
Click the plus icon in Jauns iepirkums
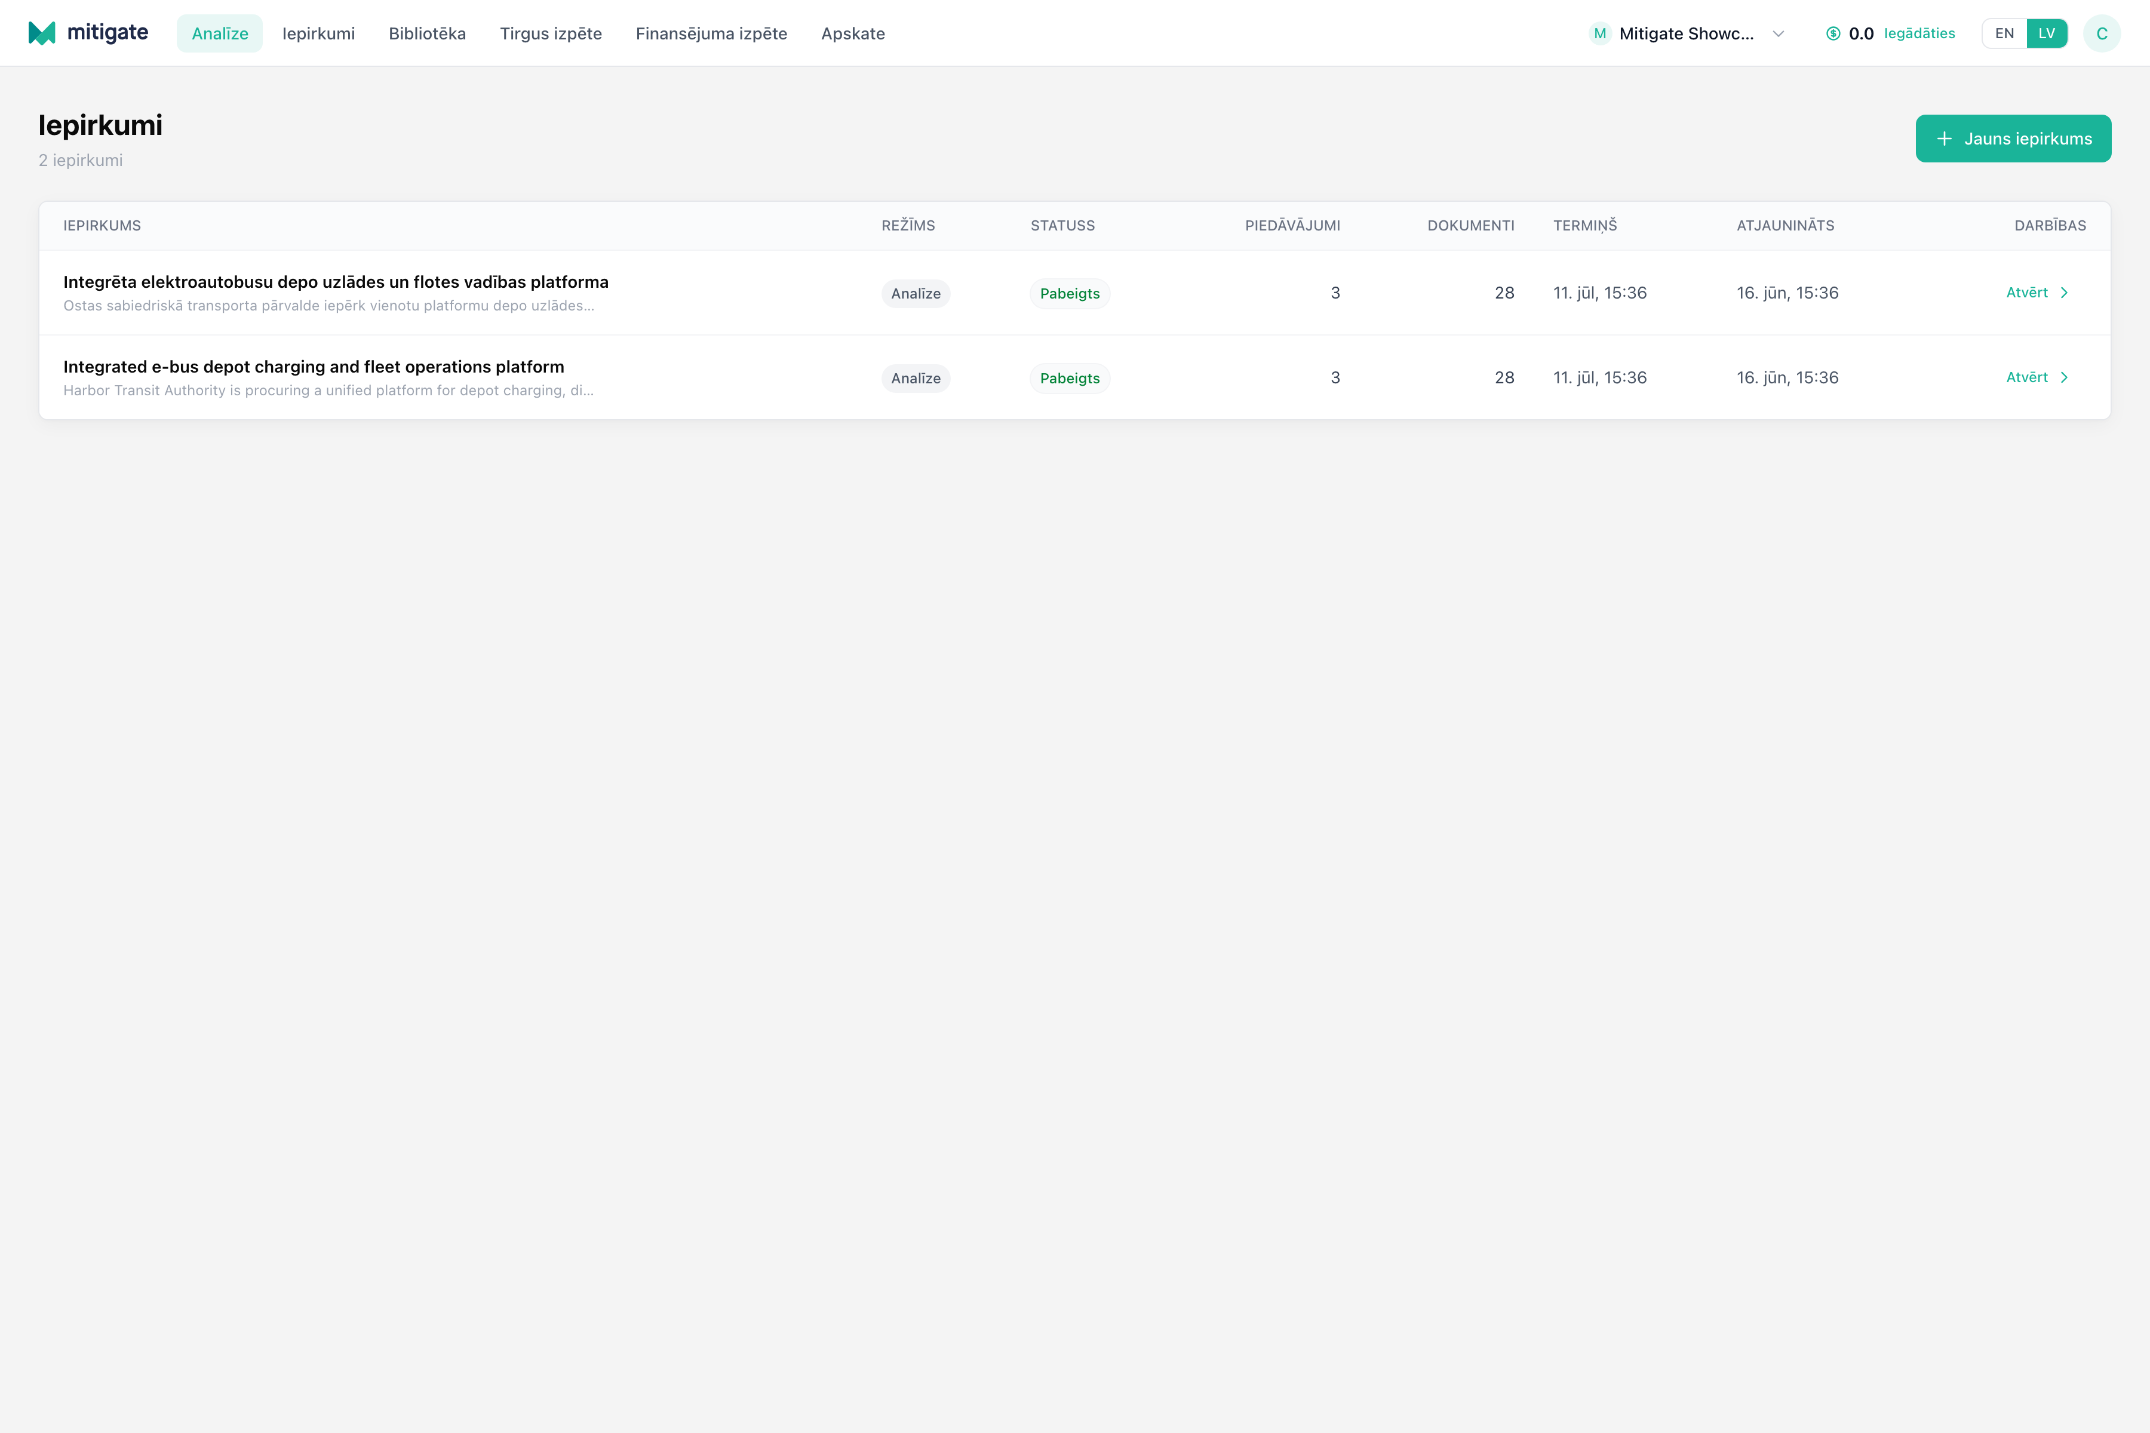1945,139
